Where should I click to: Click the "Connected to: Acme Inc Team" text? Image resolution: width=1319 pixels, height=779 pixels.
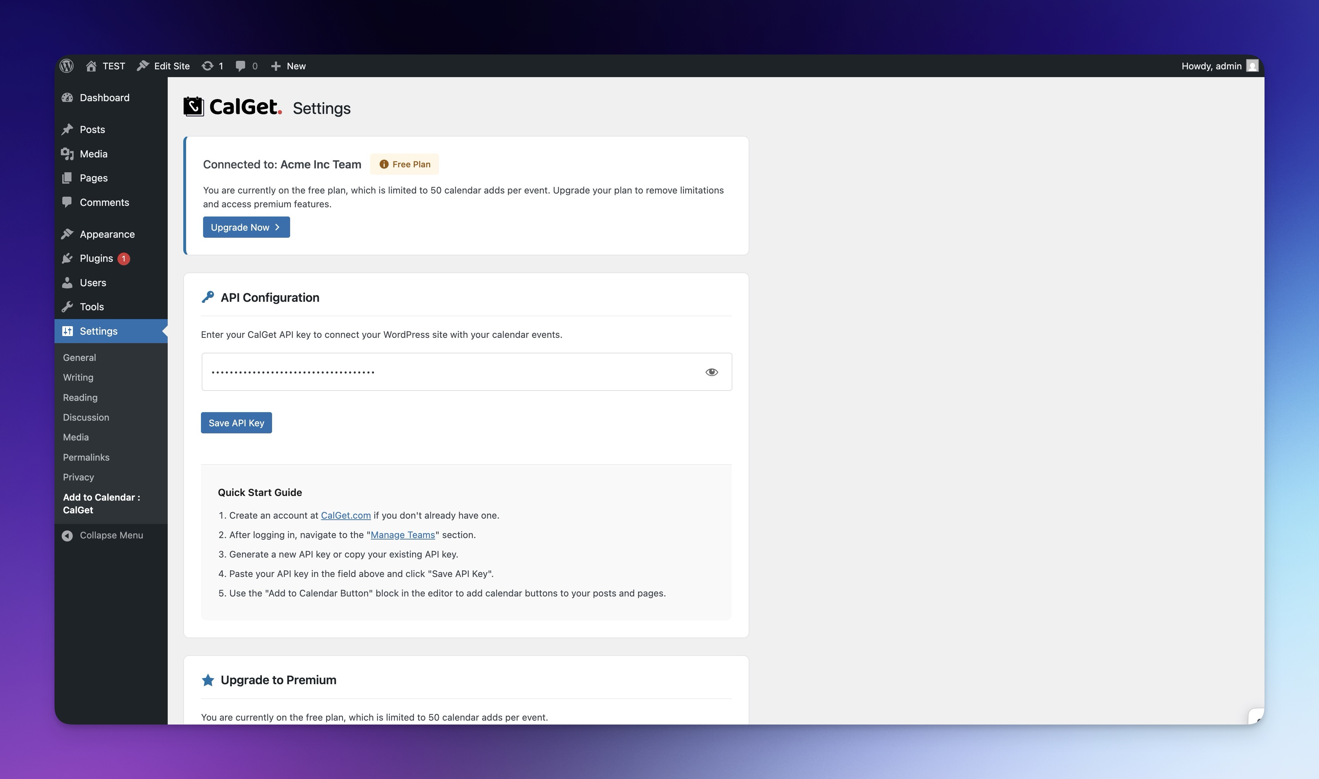282,164
